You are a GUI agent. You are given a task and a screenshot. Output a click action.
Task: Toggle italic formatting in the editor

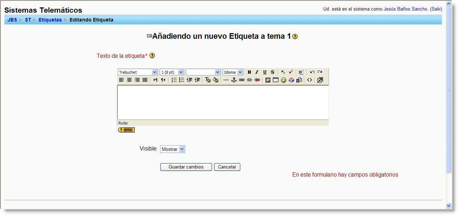coord(257,72)
